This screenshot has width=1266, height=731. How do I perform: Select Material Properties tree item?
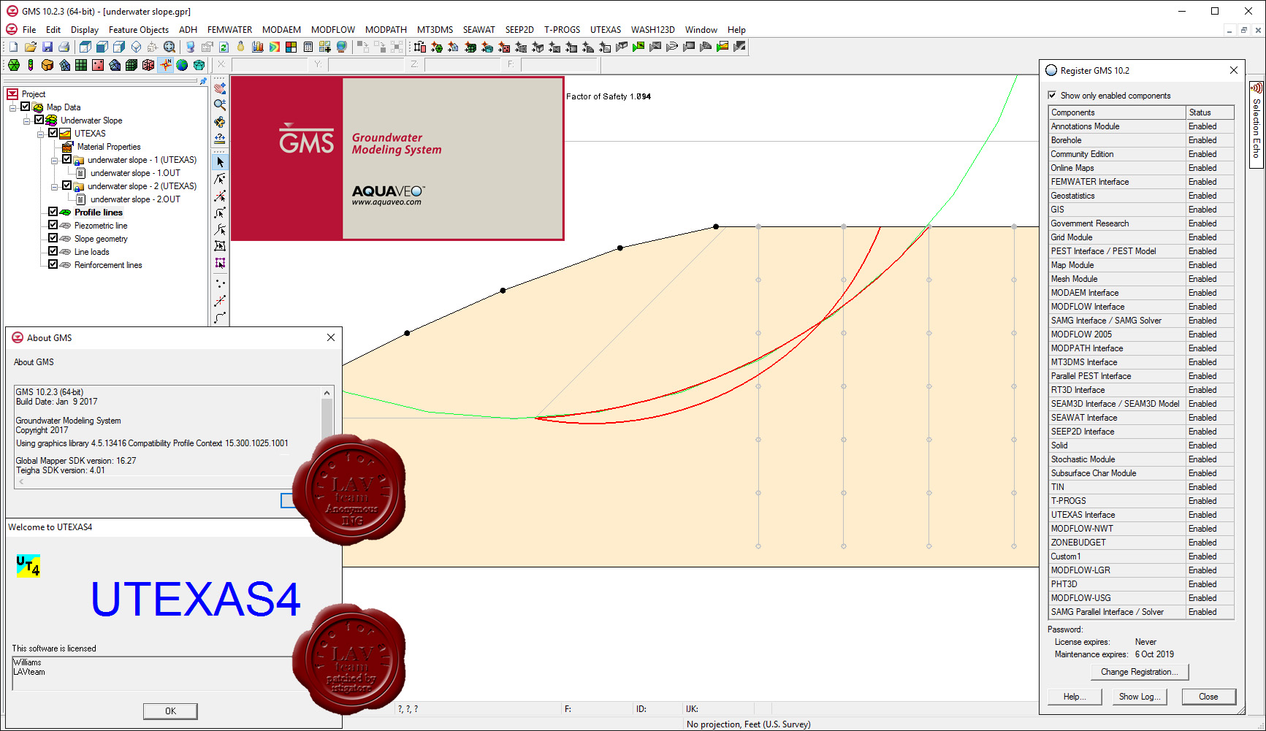109,147
